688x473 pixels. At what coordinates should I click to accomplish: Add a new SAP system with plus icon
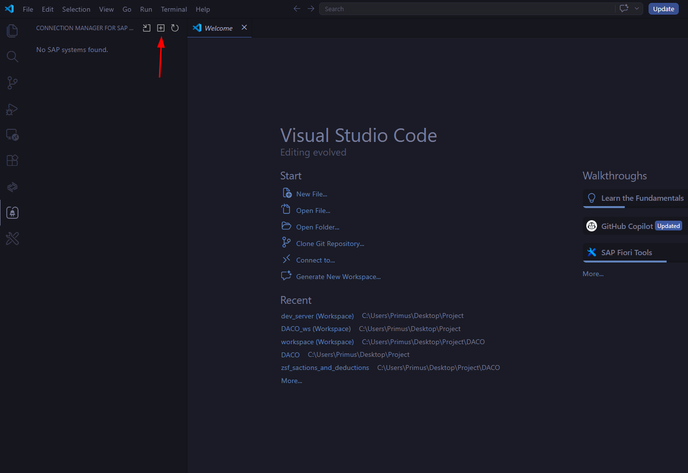pyautogui.click(x=161, y=28)
